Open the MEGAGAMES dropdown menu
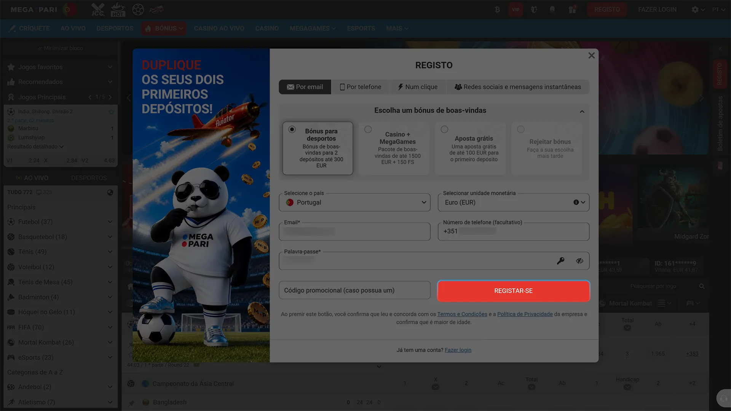Viewport: 731px width, 411px height. 313,29
